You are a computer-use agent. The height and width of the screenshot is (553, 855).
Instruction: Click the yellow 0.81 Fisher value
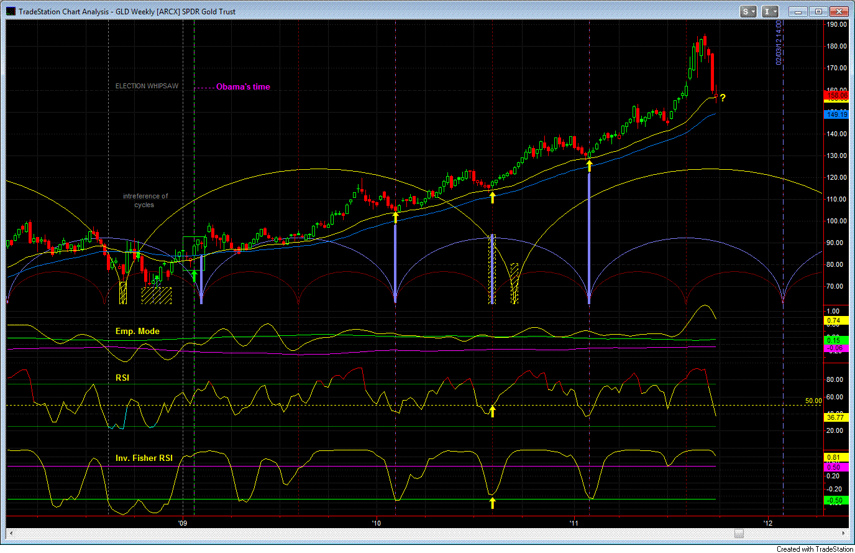(836, 458)
